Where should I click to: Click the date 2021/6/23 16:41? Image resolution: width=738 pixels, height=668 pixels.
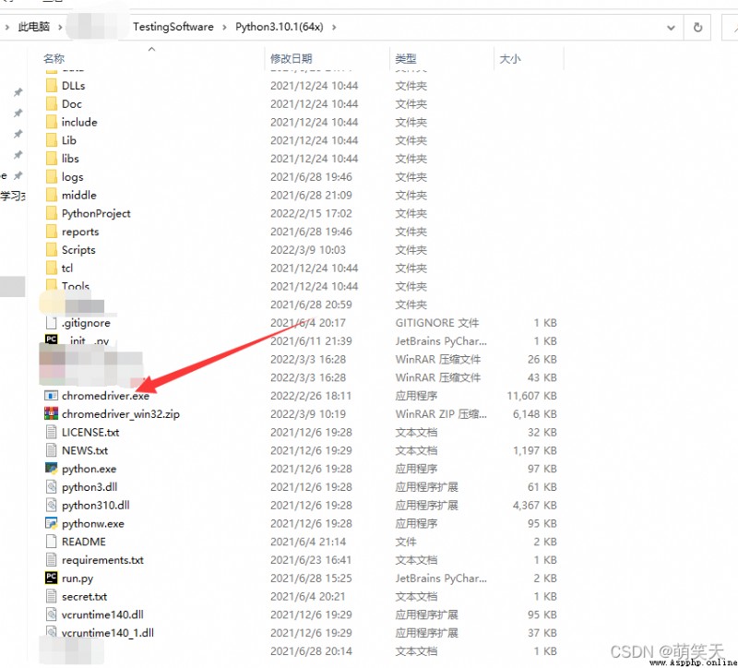311,560
